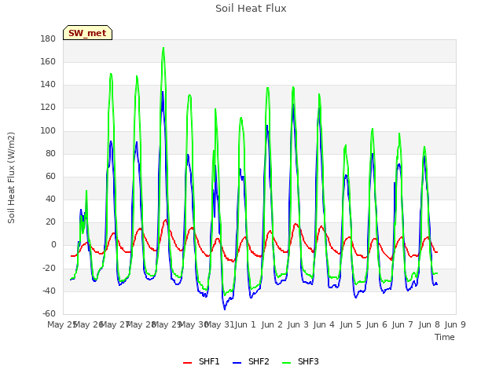Click the 100 y-axis tick label
The image size is (503, 377).
pyautogui.click(x=48, y=131)
